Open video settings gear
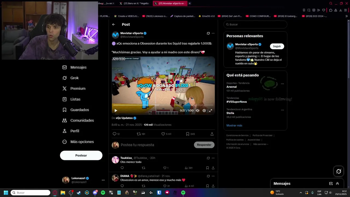 point(204,111)
